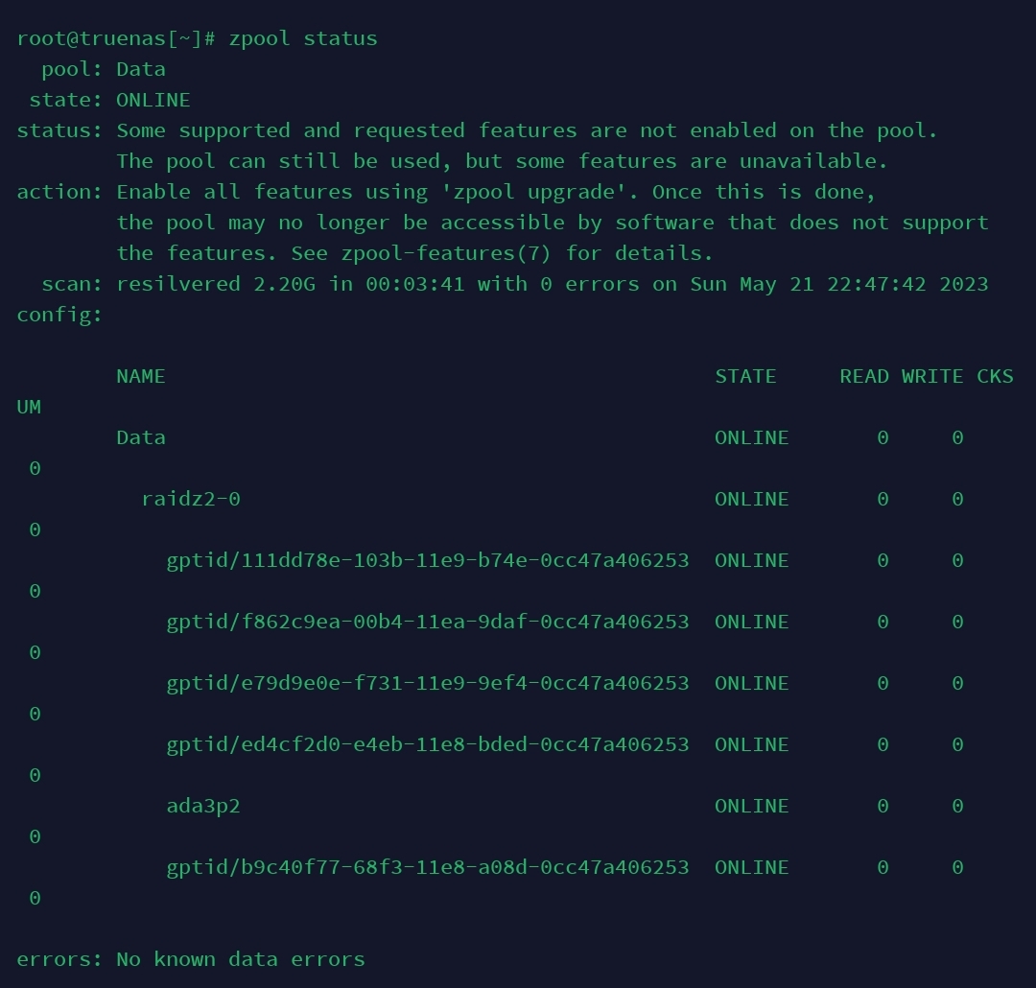Click the READ column header

click(x=864, y=376)
